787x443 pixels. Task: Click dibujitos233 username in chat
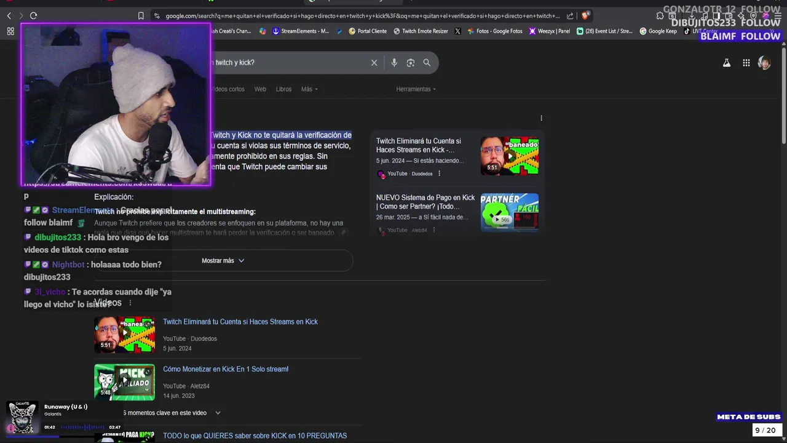tap(58, 237)
